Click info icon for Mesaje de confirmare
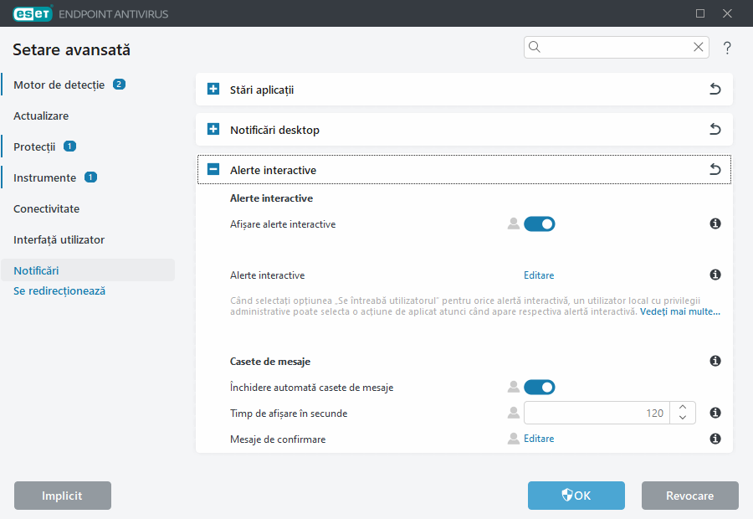This screenshot has height=519, width=753. pos(715,439)
